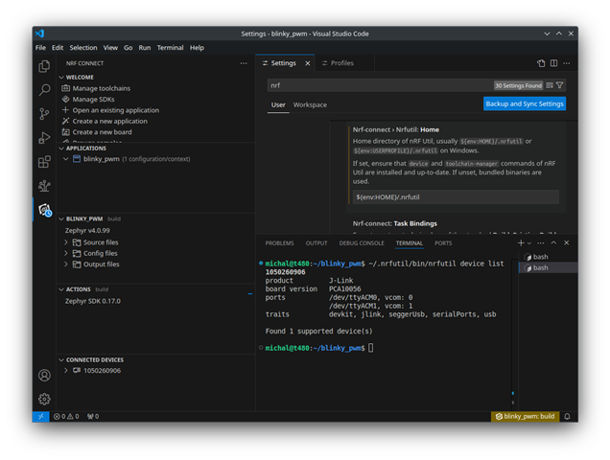610x460 pixels.
Task: Open the Source Control view
Action: [x=44, y=114]
